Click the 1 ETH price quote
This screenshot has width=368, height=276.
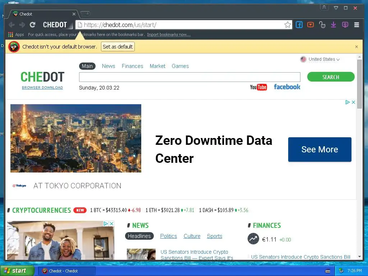coord(170,210)
